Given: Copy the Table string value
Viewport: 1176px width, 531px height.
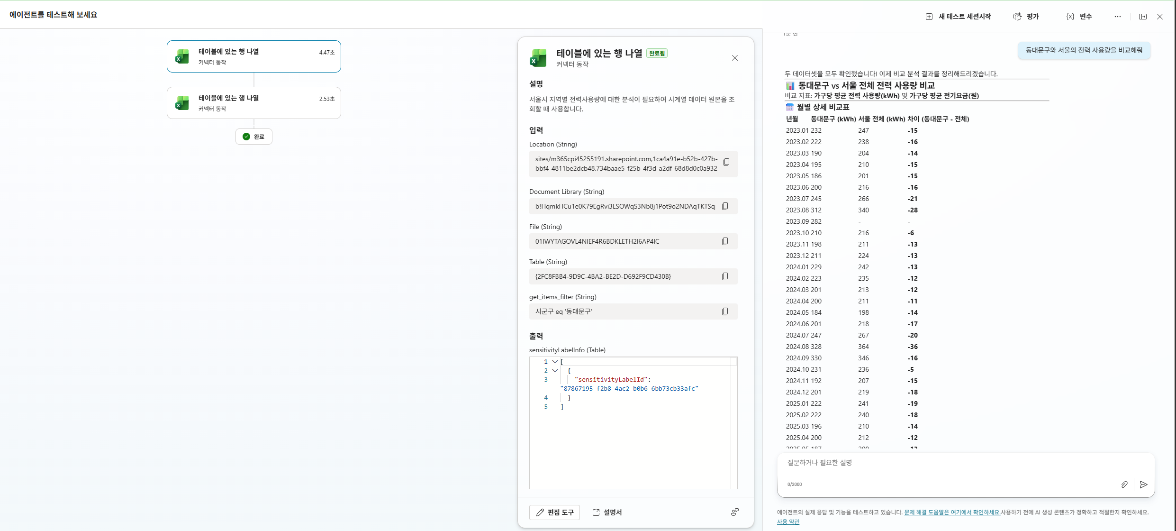Looking at the screenshot, I should coord(725,276).
